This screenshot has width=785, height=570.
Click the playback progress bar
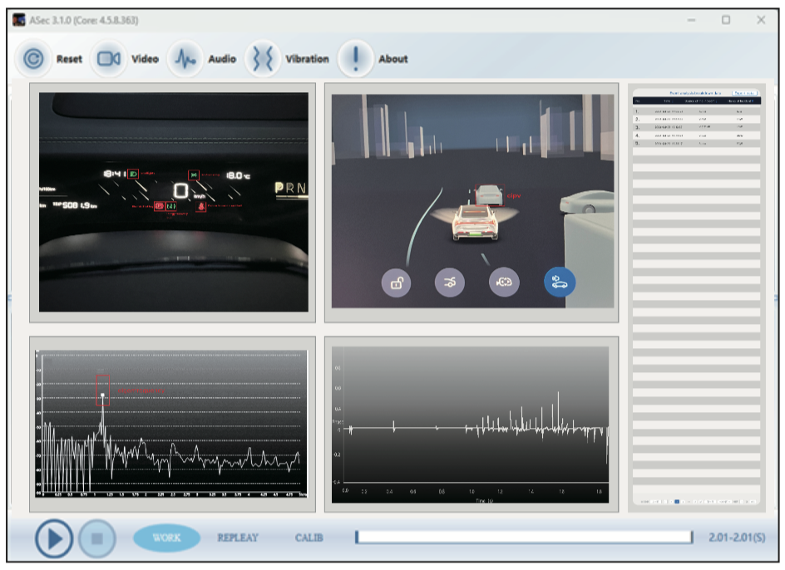tap(524, 538)
